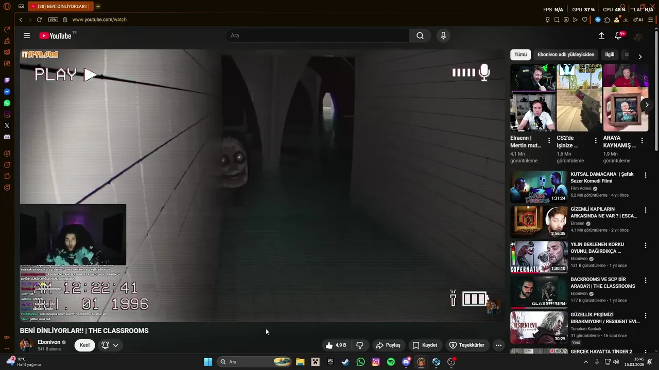Show more filter chips with the arrow
The height and width of the screenshot is (370, 659).
[x=640, y=57]
